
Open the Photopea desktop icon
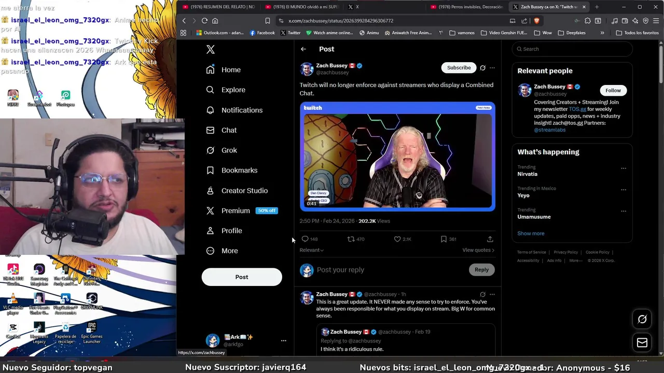[x=65, y=98]
